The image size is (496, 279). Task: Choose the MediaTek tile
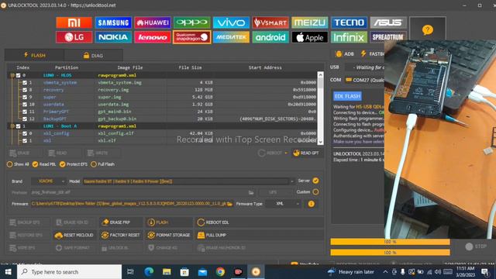[x=231, y=37]
